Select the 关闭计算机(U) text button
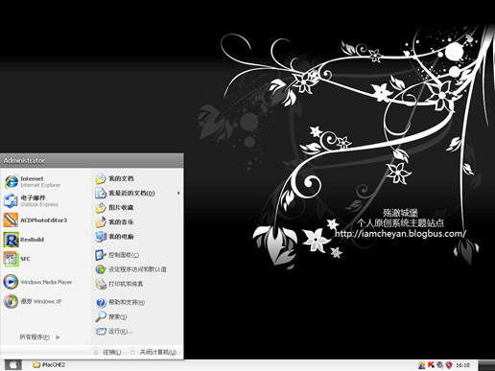 pyautogui.click(x=158, y=352)
